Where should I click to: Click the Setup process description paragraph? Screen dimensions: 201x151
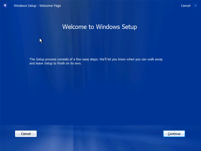pos(96,61)
